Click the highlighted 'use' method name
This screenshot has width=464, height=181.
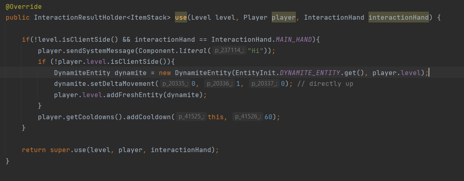[181, 17]
